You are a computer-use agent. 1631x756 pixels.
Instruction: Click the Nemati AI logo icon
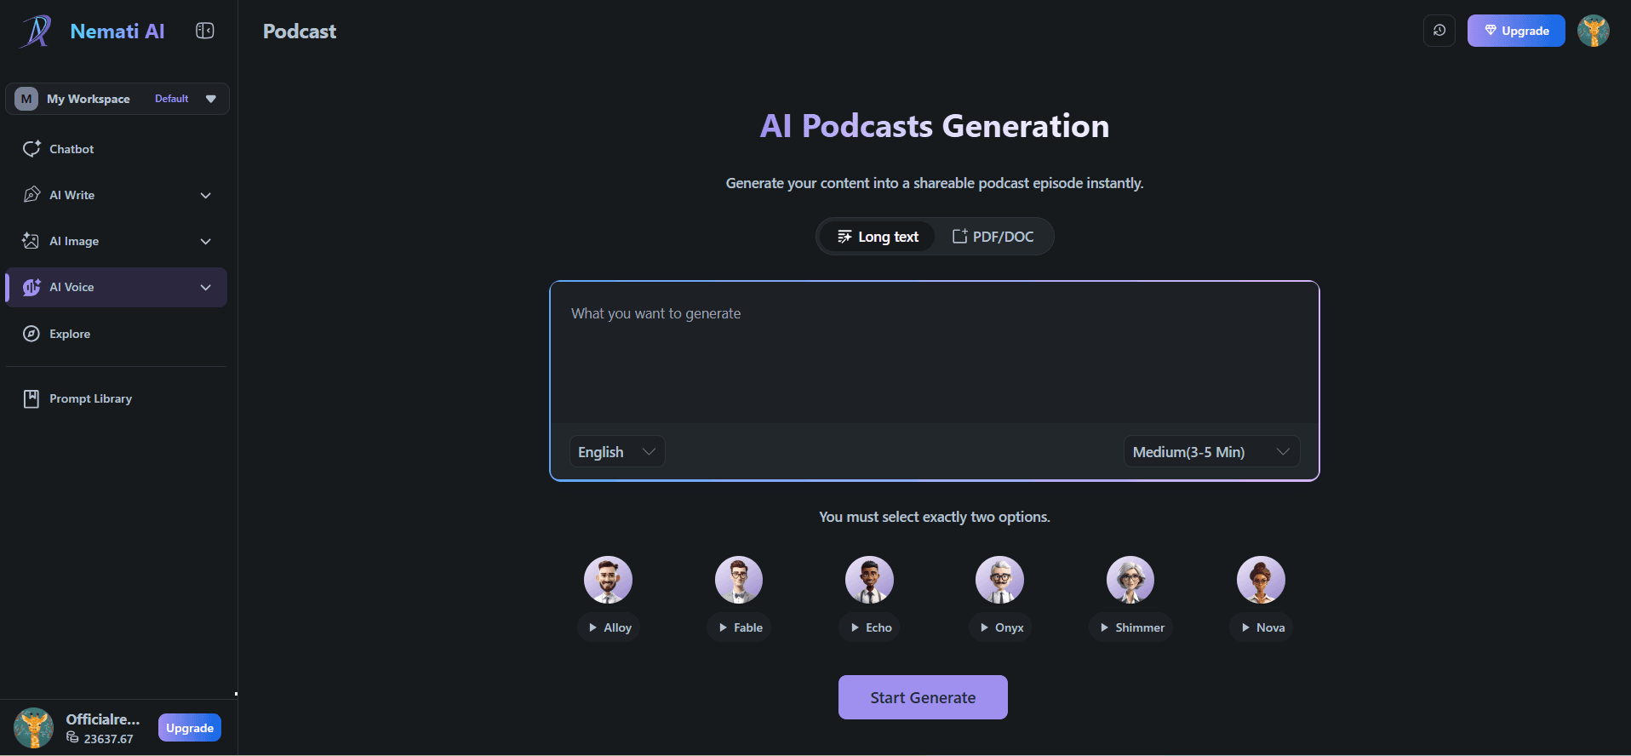(x=36, y=31)
